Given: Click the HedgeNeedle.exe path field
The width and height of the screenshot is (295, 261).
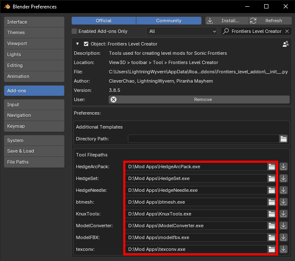Looking at the screenshot, I should coord(196,190).
